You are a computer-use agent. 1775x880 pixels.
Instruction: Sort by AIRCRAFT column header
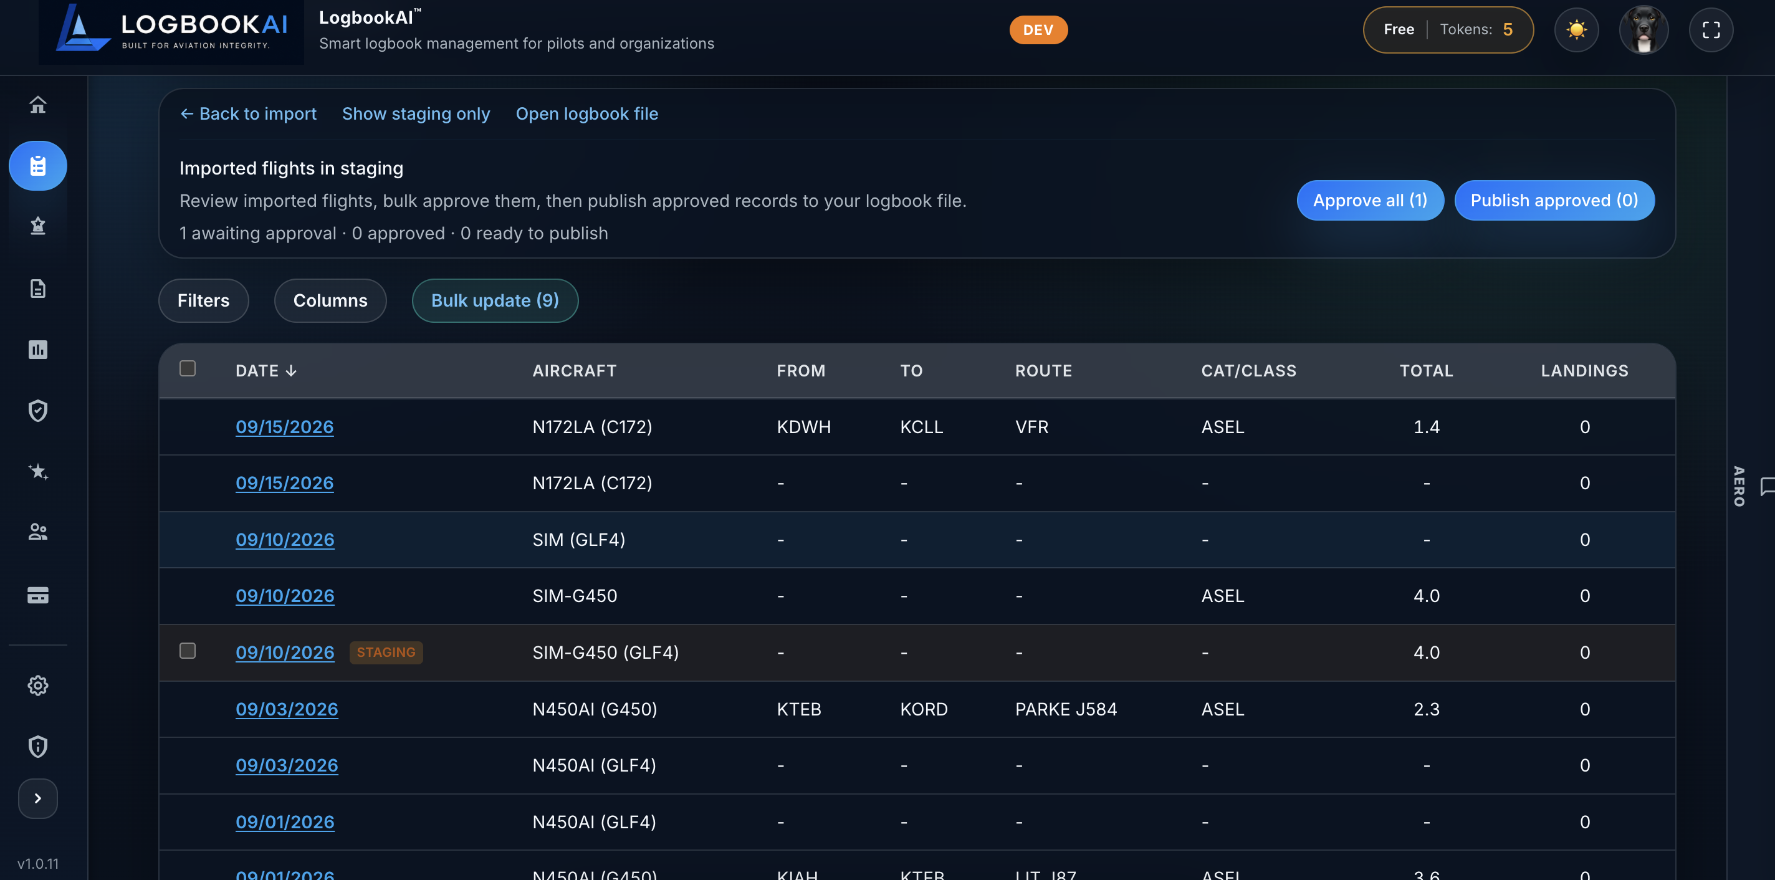click(x=574, y=371)
